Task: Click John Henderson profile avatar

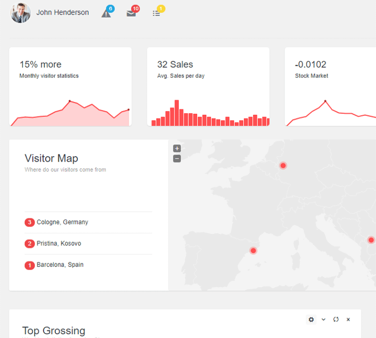Action: pos(21,13)
